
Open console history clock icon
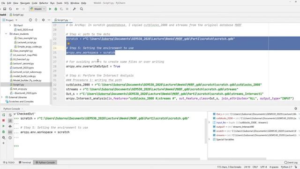click(10, 138)
